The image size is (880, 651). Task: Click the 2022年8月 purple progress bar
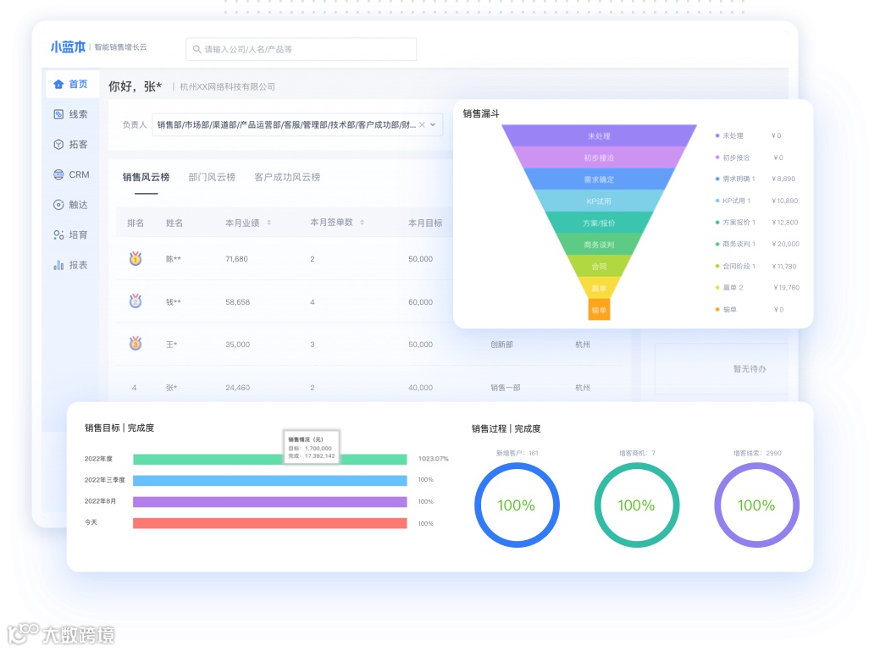tap(270, 502)
